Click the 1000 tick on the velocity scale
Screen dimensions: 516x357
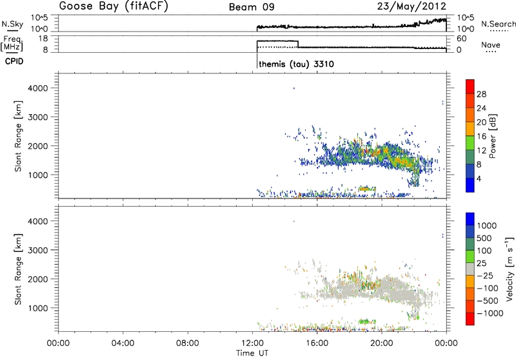(486, 226)
